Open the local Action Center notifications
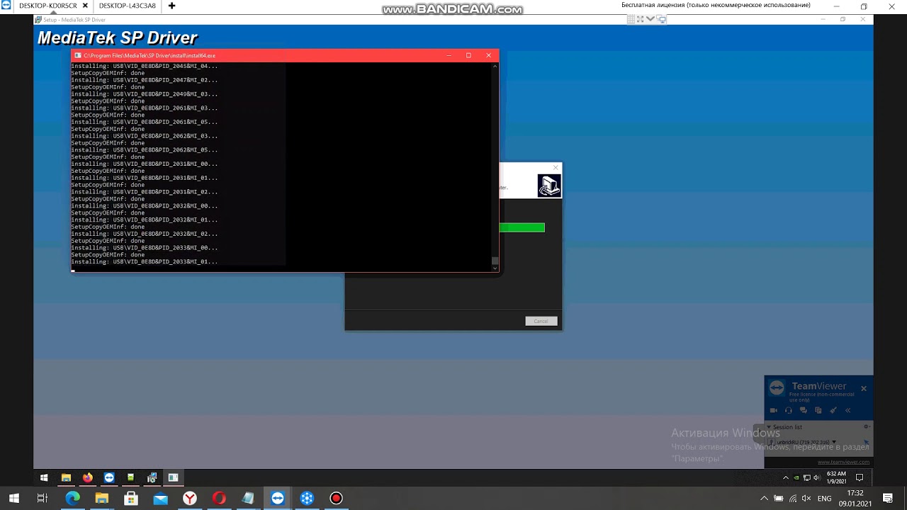This screenshot has width=907, height=510. pyautogui.click(x=889, y=499)
